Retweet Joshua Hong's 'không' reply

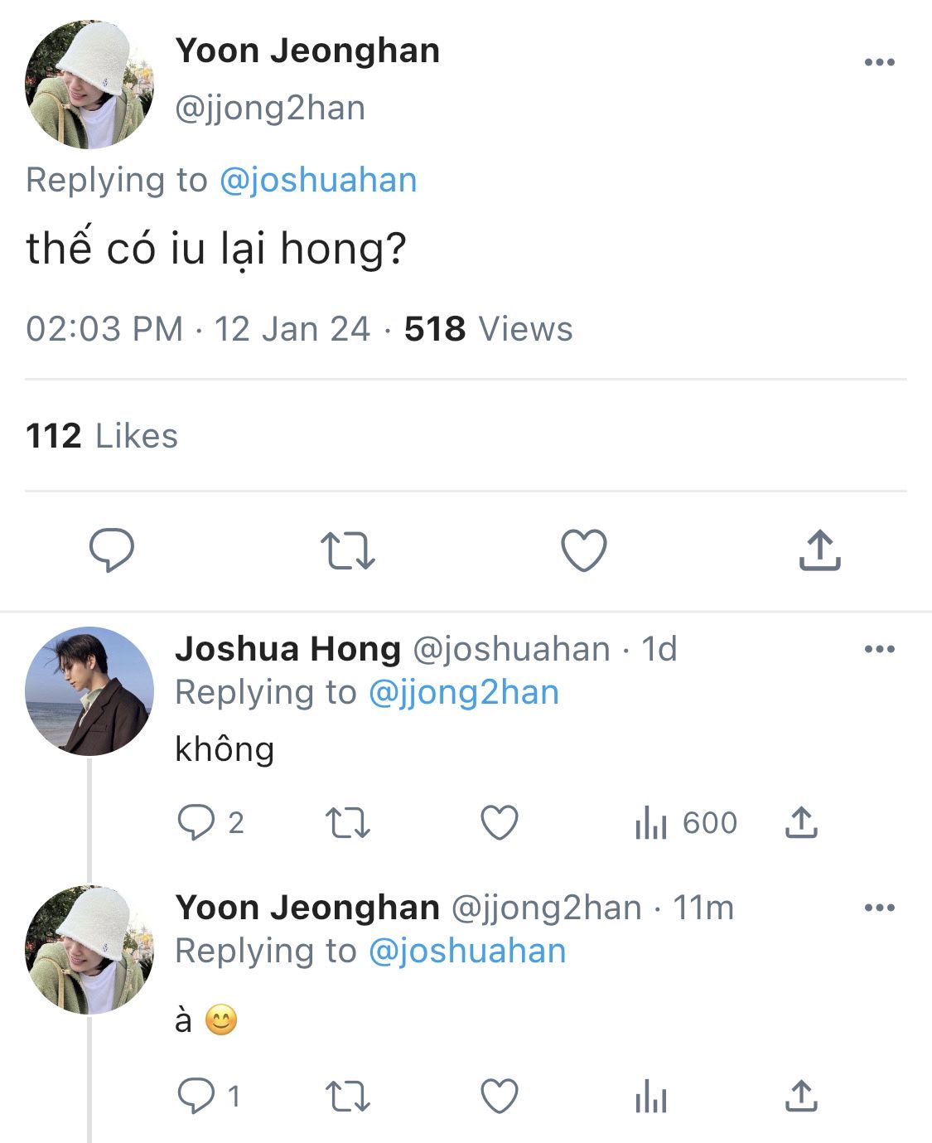pos(348,824)
